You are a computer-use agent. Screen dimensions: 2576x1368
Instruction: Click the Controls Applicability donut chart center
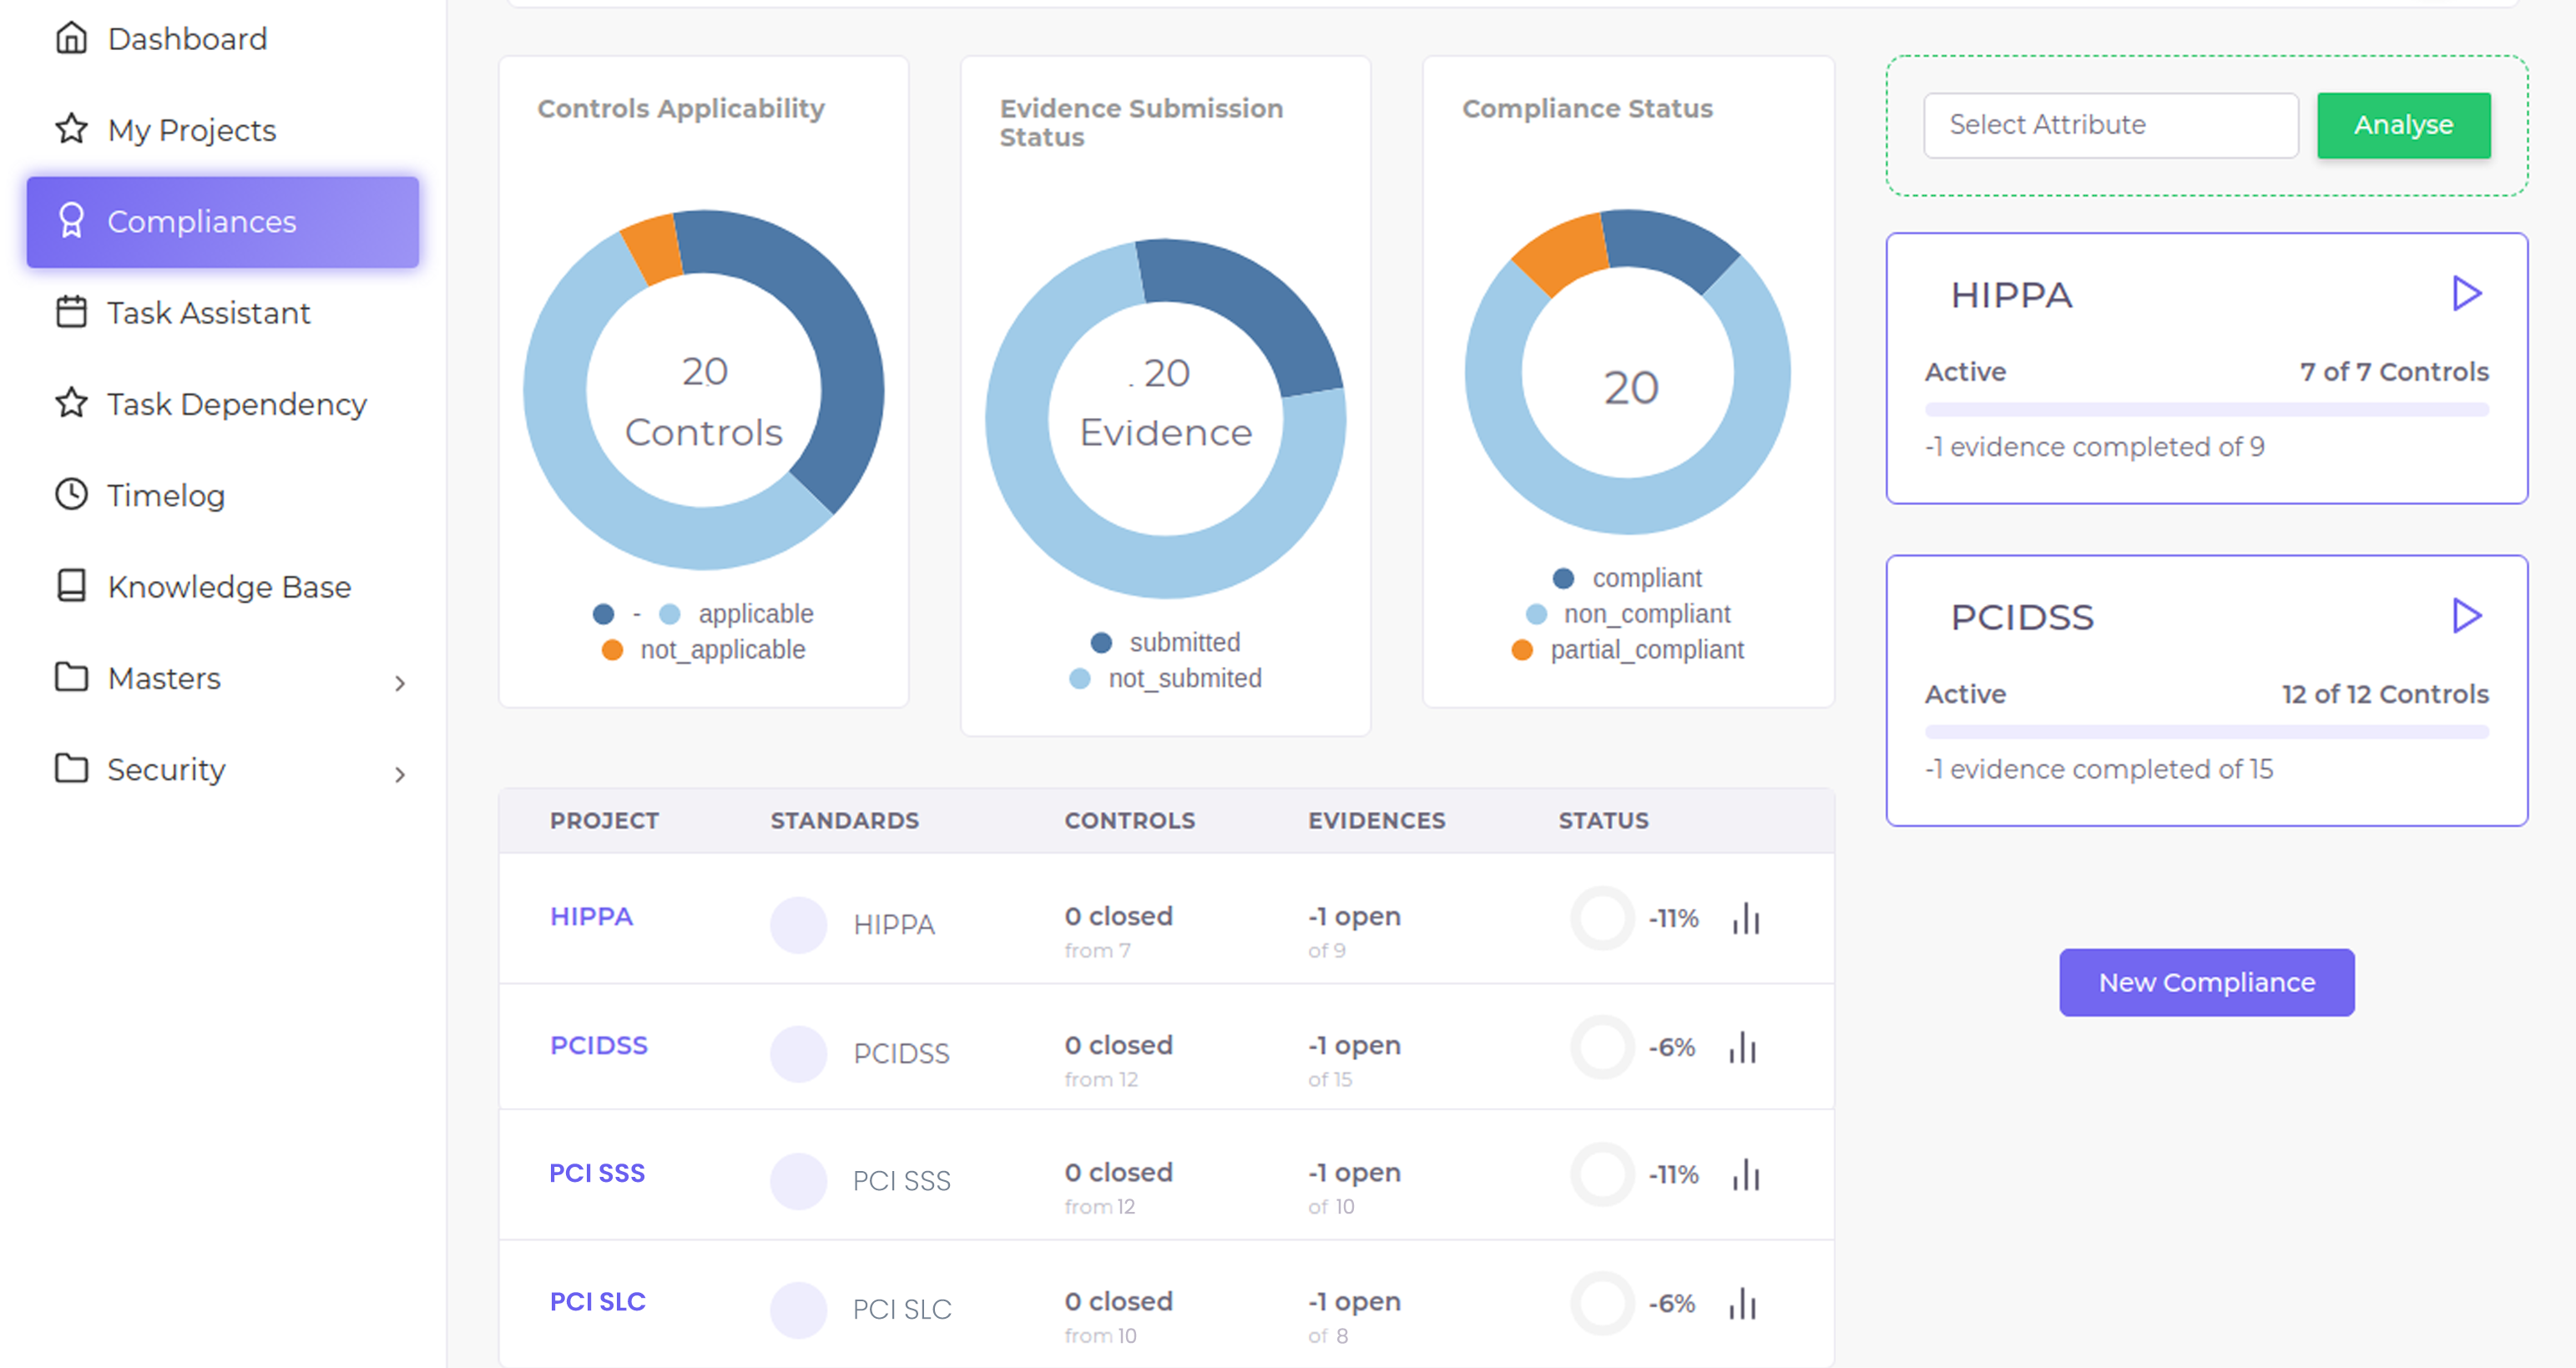click(x=704, y=389)
